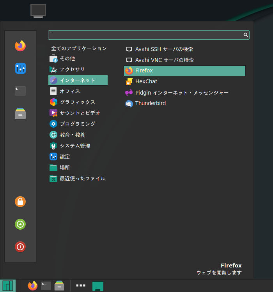This screenshot has height=292, width=273.
Task: Focus the menu search field
Action: (149, 35)
